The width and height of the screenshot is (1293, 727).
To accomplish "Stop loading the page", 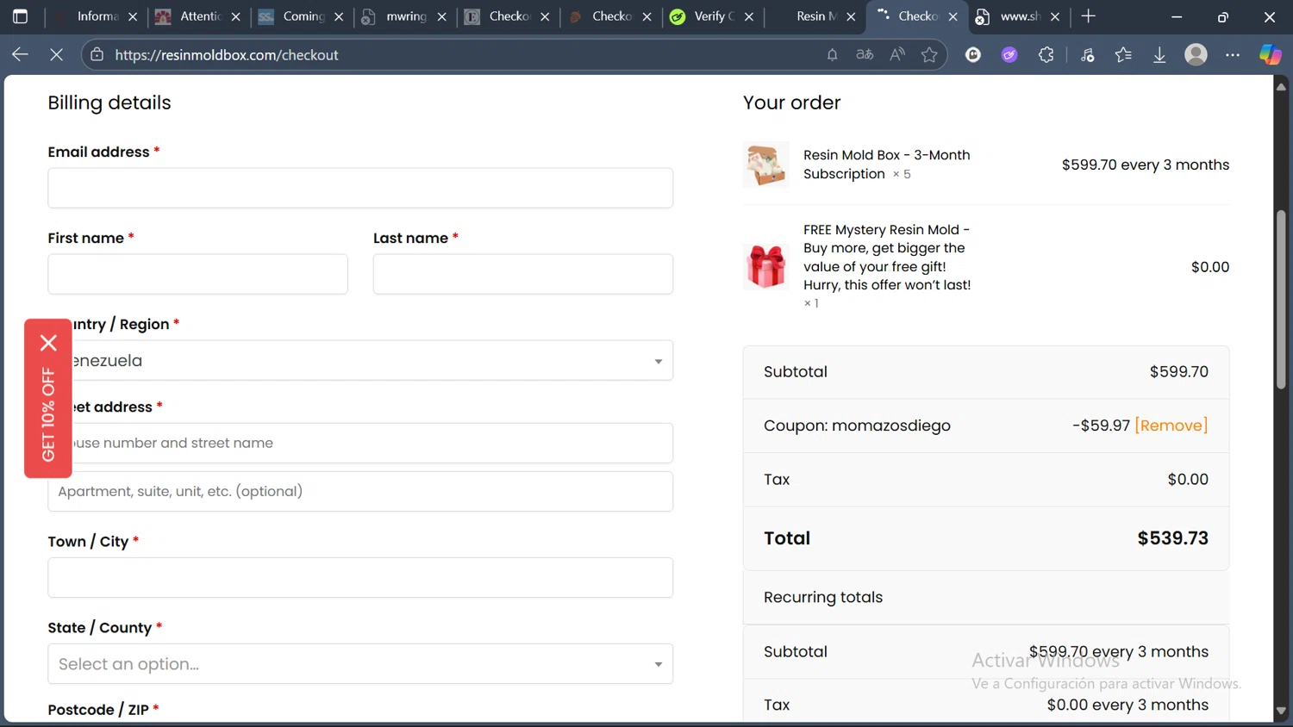I will click(x=57, y=54).
